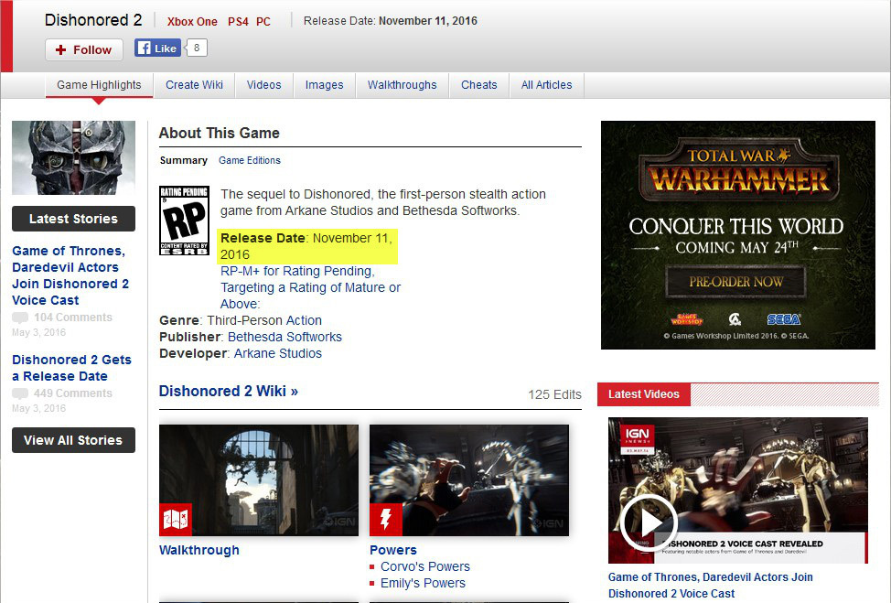This screenshot has width=891, height=603.
Task: Click the Latest Videos header
Action: click(644, 394)
